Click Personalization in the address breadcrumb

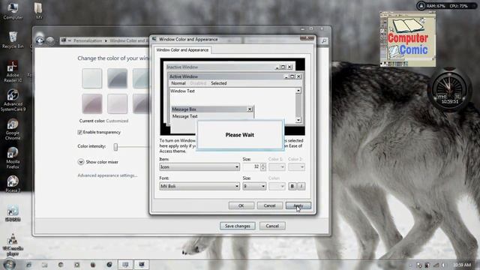[x=88, y=40]
